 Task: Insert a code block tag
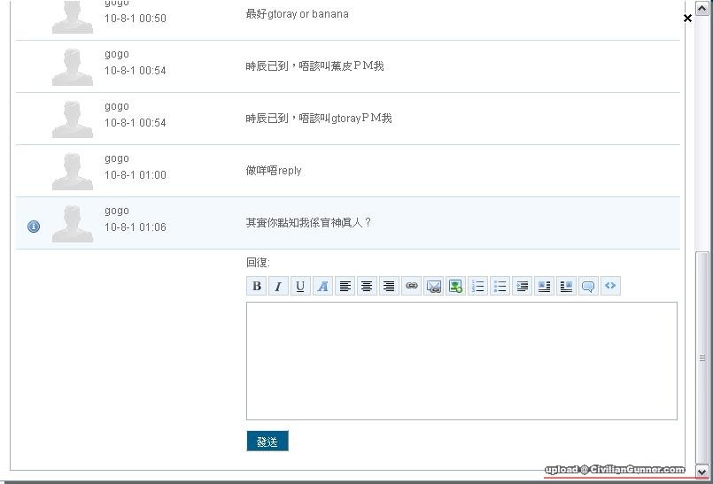click(610, 286)
